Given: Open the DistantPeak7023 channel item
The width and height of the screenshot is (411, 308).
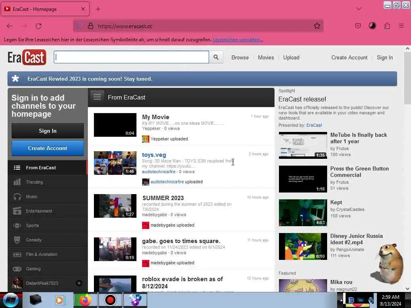Looking at the screenshot, I should (47, 283).
